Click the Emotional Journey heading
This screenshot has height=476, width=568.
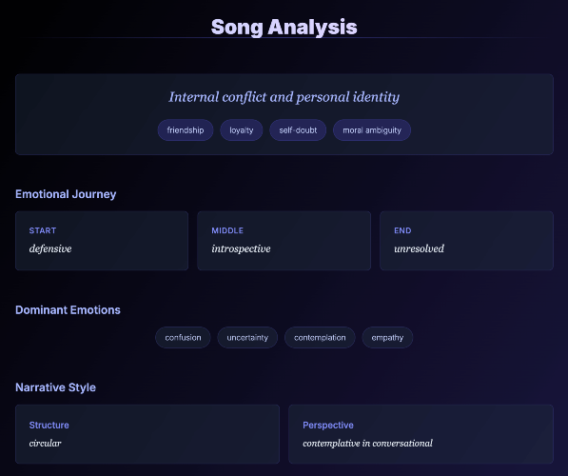pyautogui.click(x=66, y=194)
